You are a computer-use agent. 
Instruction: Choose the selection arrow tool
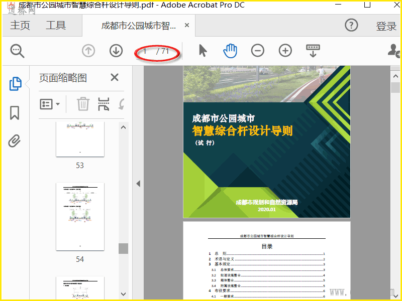203,51
